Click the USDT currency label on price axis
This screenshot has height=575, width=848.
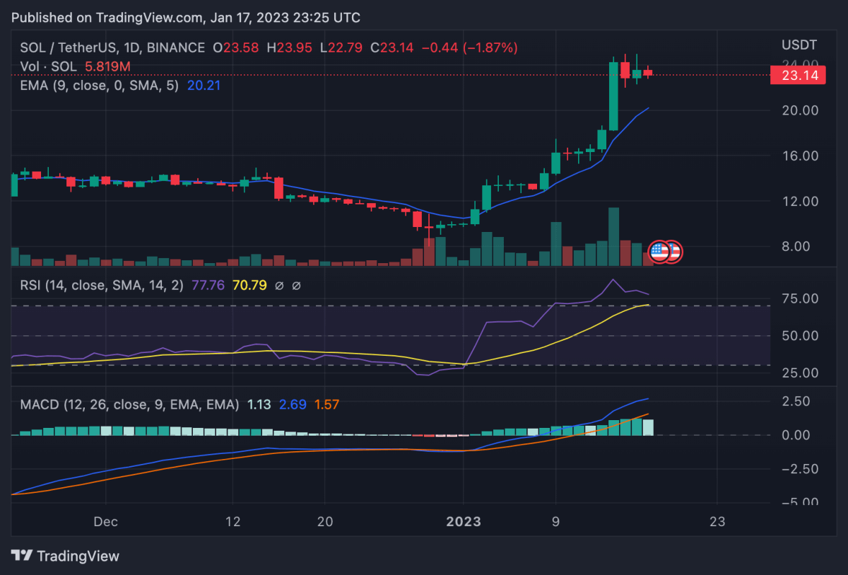click(x=799, y=45)
